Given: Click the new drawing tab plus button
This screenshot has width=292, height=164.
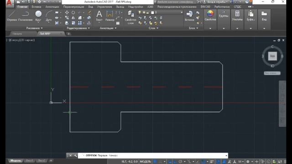Looking at the screenshot, I should click(x=68, y=34).
